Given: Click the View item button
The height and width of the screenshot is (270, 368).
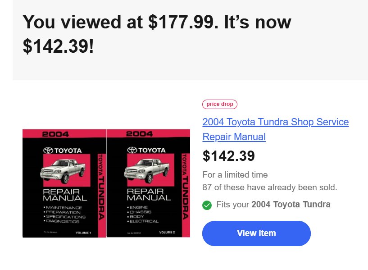Looking at the screenshot, I should [256, 233].
